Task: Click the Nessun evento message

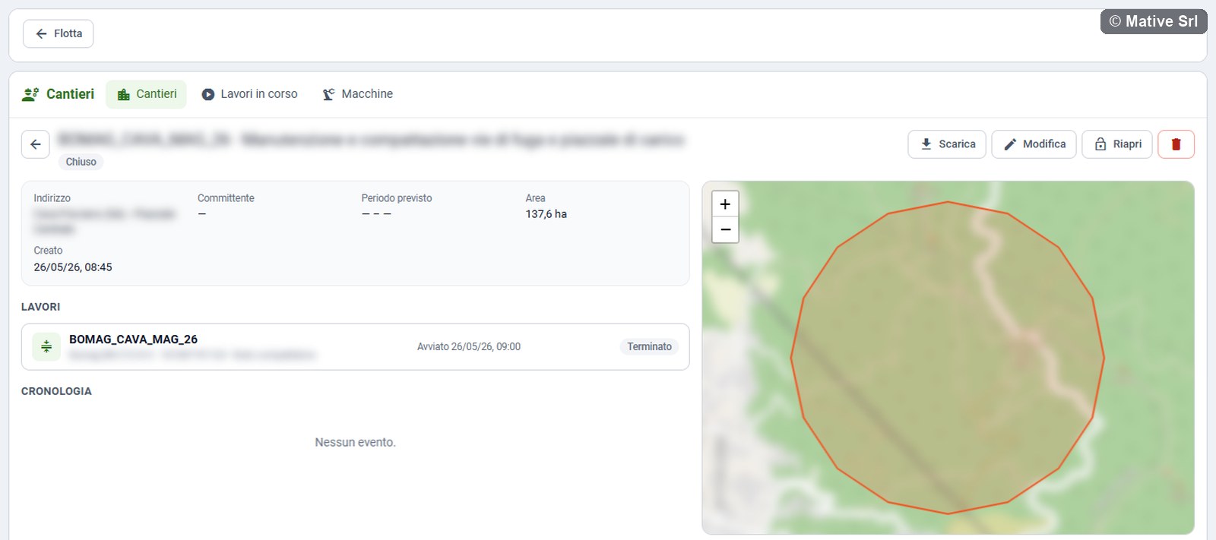Action: point(355,442)
